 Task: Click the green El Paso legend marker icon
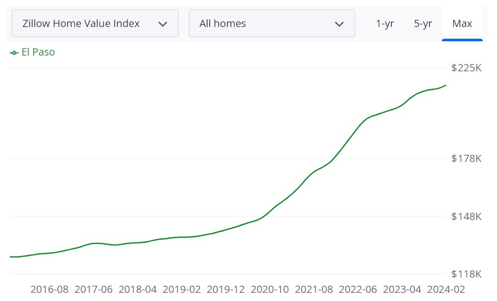tap(14, 52)
